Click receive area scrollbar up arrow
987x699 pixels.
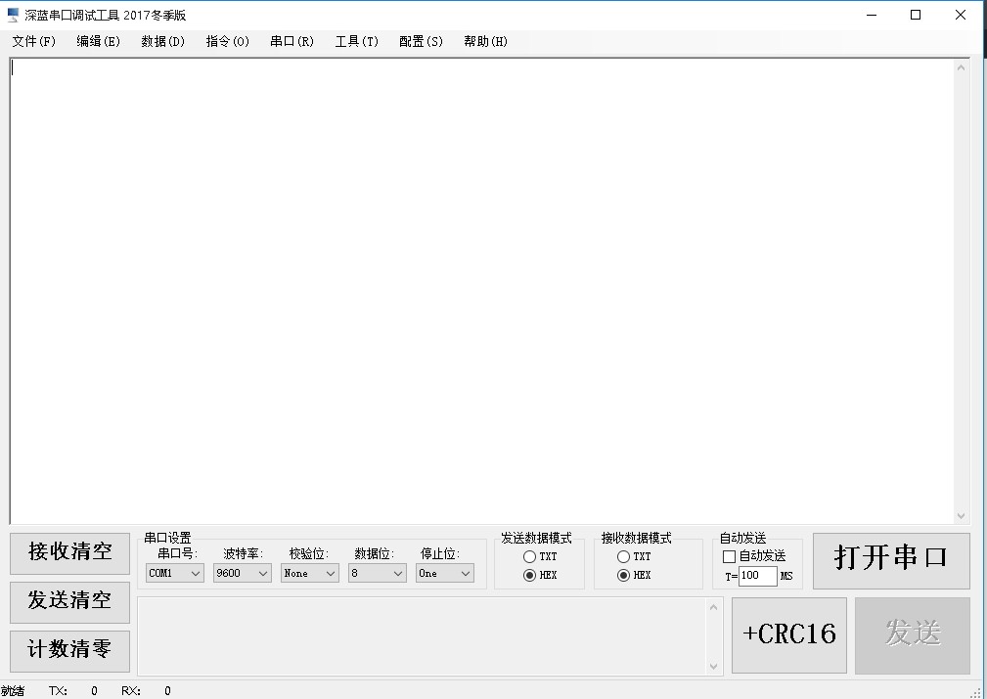[x=961, y=67]
